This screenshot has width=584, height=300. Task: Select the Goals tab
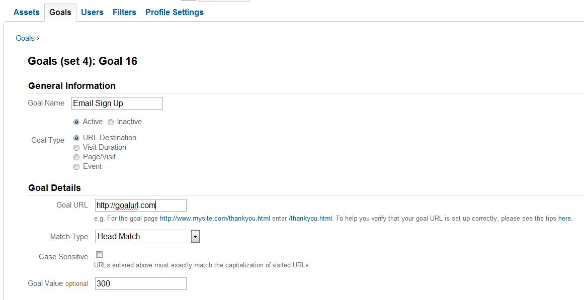[60, 12]
